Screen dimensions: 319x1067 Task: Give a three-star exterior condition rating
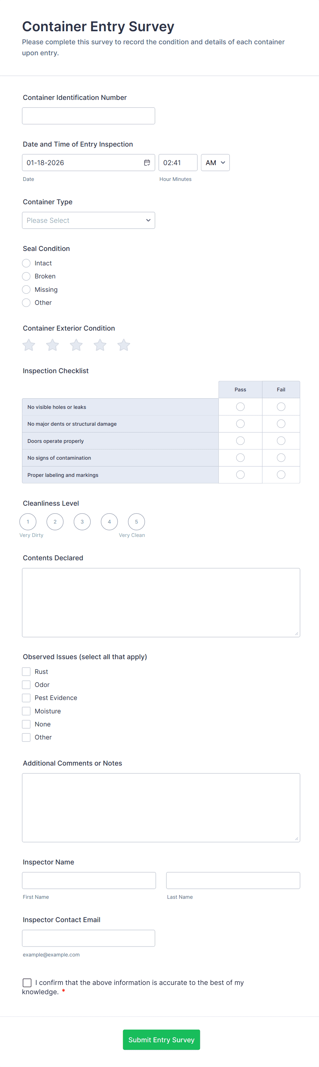click(x=76, y=345)
